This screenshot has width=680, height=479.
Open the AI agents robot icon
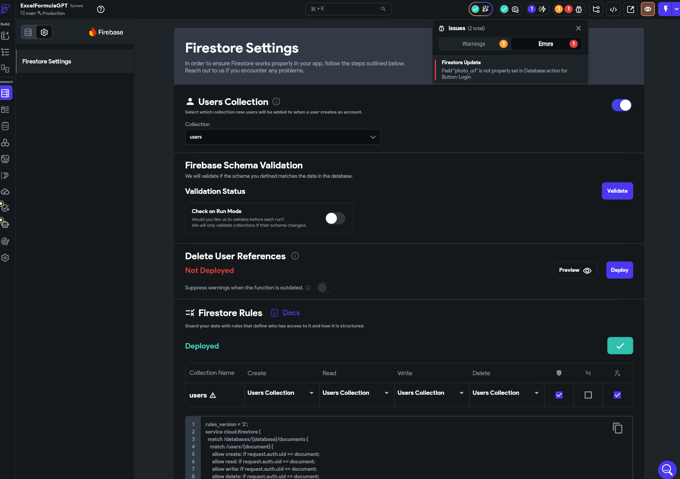5,224
